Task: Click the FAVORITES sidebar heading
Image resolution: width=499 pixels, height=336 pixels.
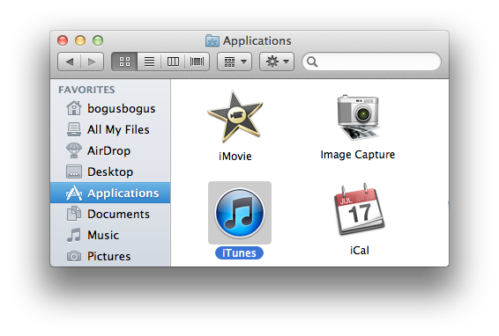Action: 86,90
